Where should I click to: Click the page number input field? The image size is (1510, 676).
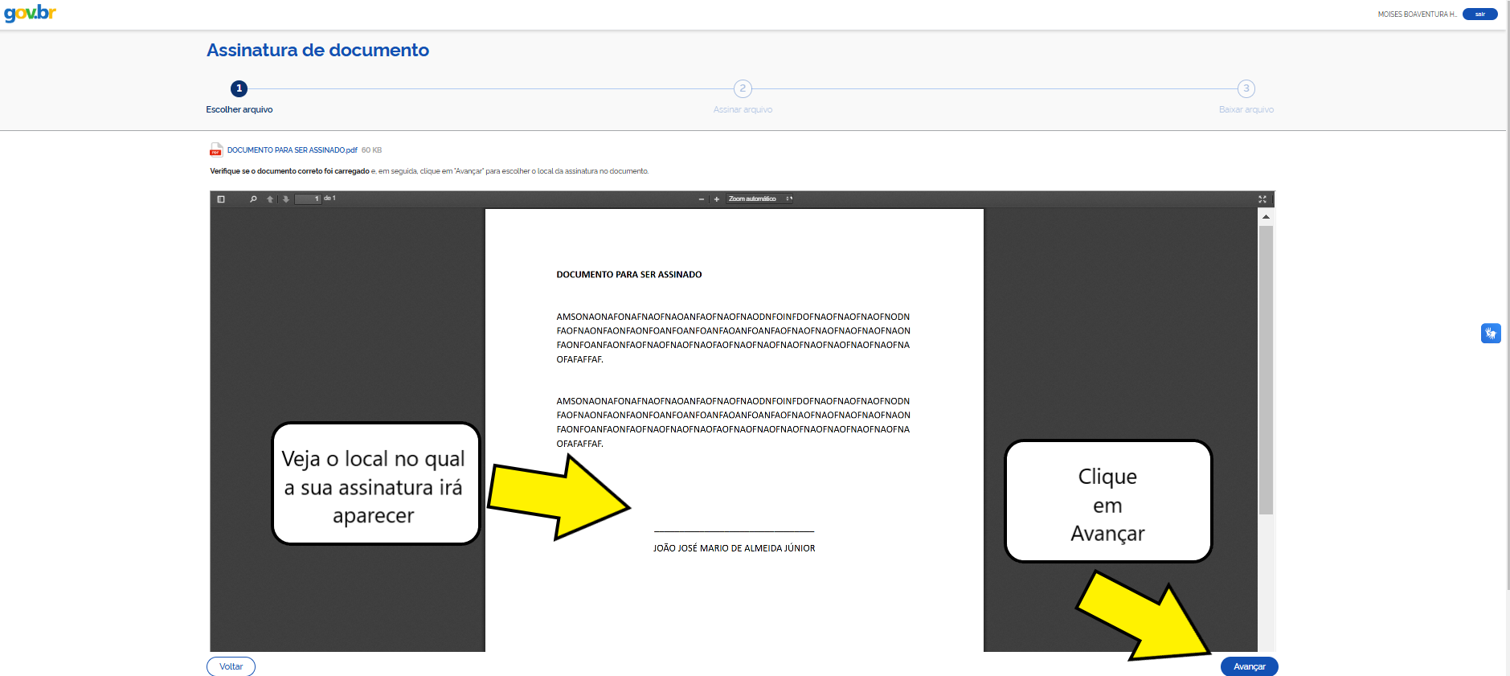point(308,199)
